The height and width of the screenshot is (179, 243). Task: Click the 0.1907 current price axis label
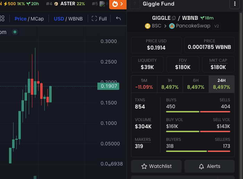108,86
